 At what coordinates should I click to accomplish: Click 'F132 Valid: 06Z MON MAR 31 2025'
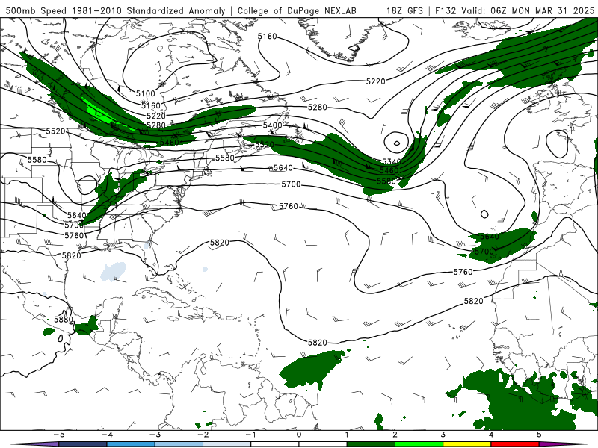pyautogui.click(x=514, y=10)
